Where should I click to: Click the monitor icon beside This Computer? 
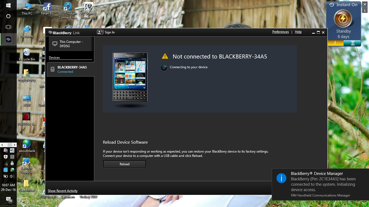click(55, 44)
